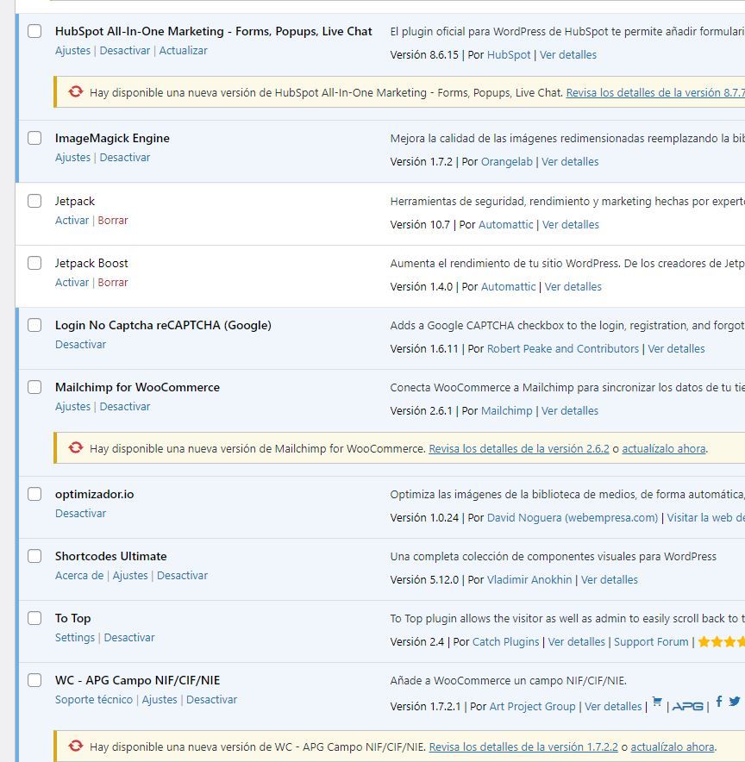Tick the ImageMagick Engine checkbox
The height and width of the screenshot is (762, 745).
[x=34, y=138]
